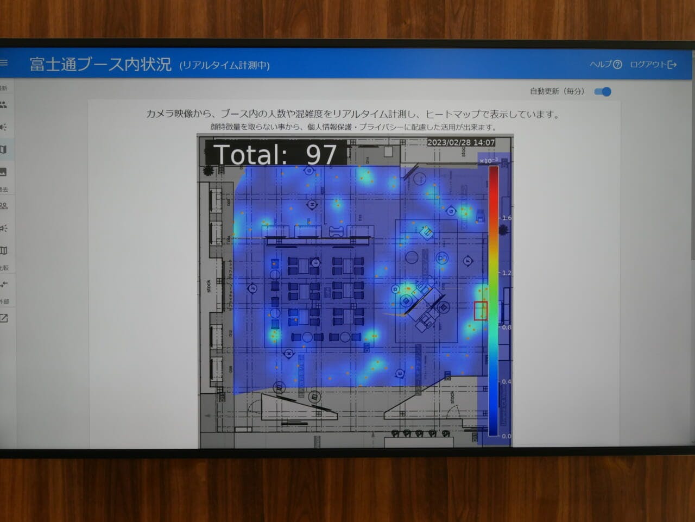Click the 富士通ブース内状況 page title

point(100,65)
